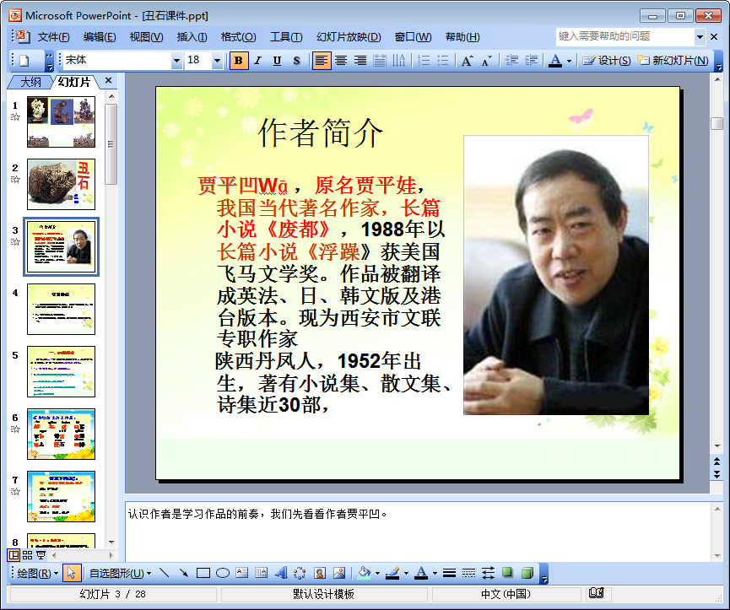Apply Line Color on drawing toolbar
Image resolution: width=730 pixels, height=610 pixels.
tap(392, 573)
